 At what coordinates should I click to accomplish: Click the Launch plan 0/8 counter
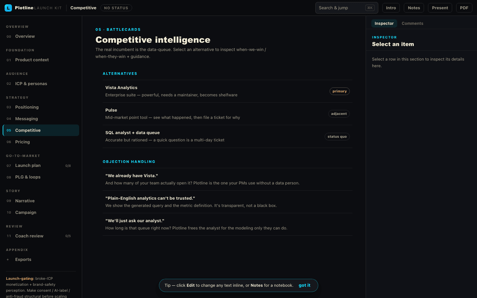click(x=68, y=166)
